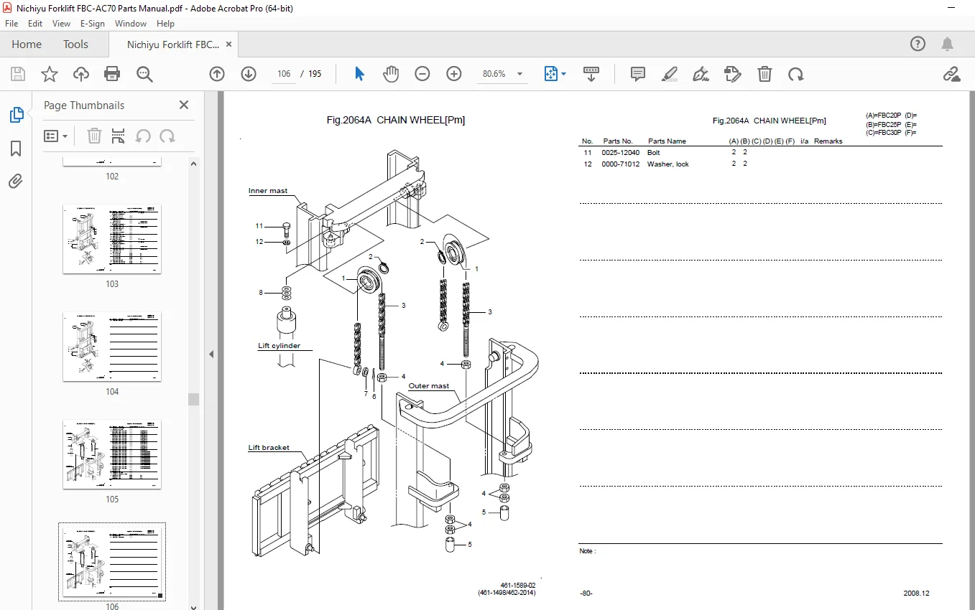The width and height of the screenshot is (975, 610).
Task: Collapse the navigation pane arrow
Action: (x=211, y=354)
